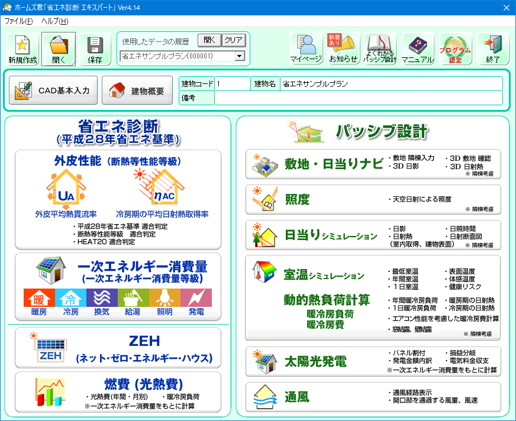Click the 暖房 heating tile icon
Viewport: 516px width, 421px height.
[39, 298]
